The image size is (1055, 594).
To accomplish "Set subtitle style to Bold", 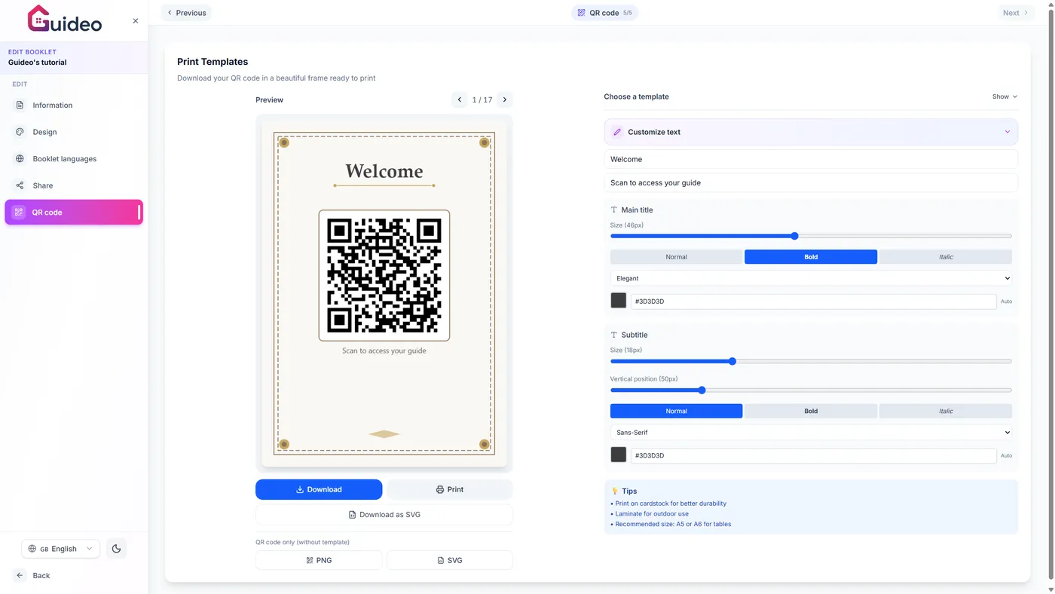I will (x=811, y=411).
